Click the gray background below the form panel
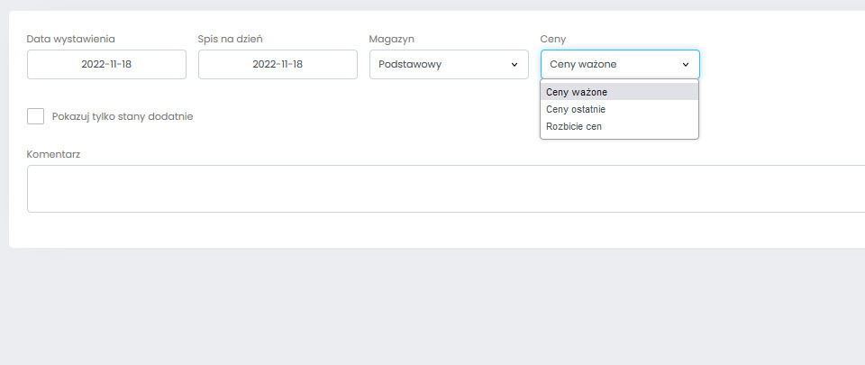Screen dimensions: 865x365 432,306
